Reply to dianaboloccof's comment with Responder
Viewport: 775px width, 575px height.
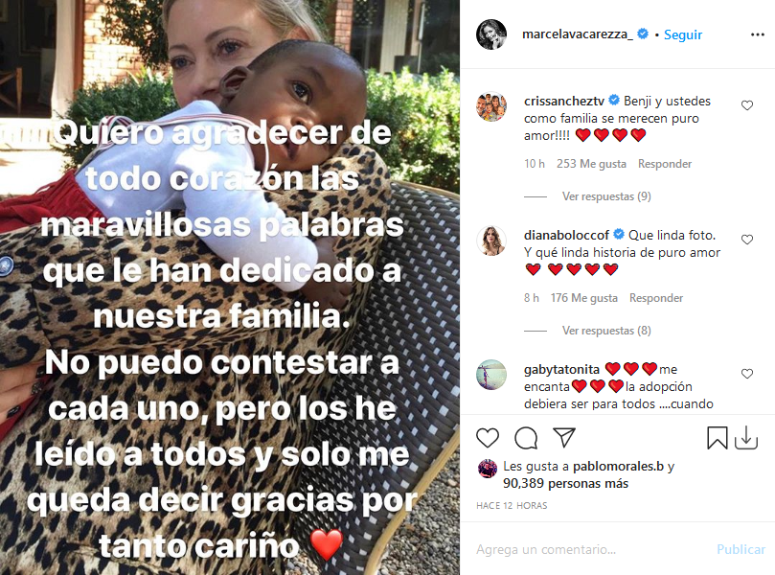[656, 298]
